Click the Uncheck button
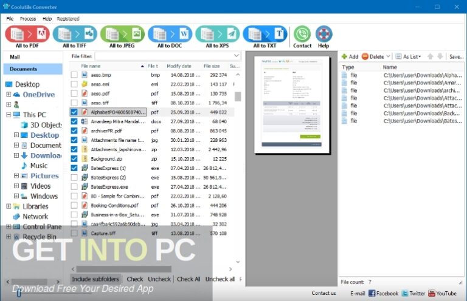467x301 pixels. click(x=159, y=279)
